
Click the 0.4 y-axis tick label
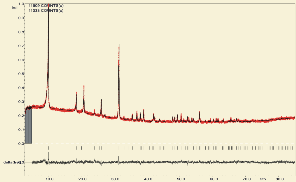21,88
